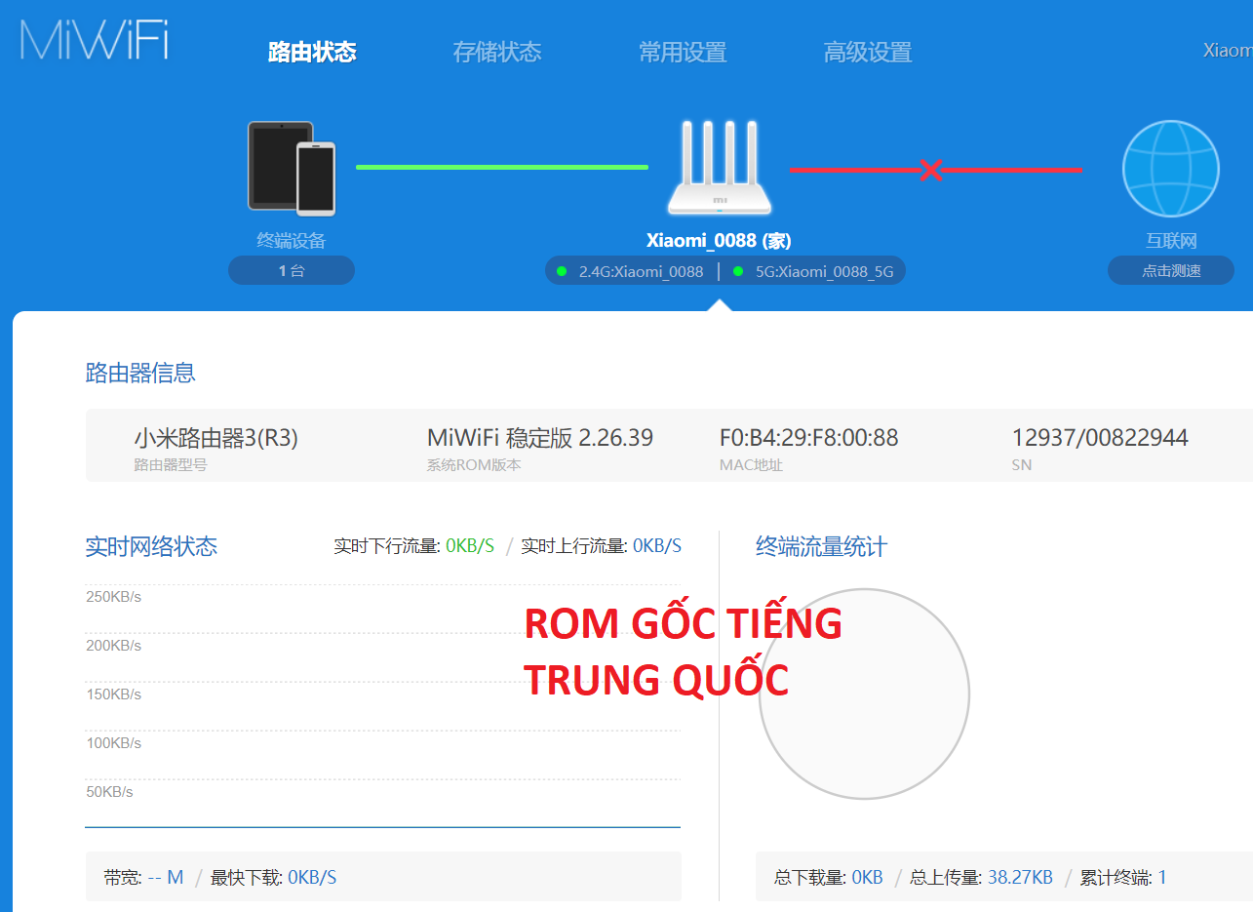Click the red X on disconnected link
This screenshot has height=912, width=1253.
(930, 171)
